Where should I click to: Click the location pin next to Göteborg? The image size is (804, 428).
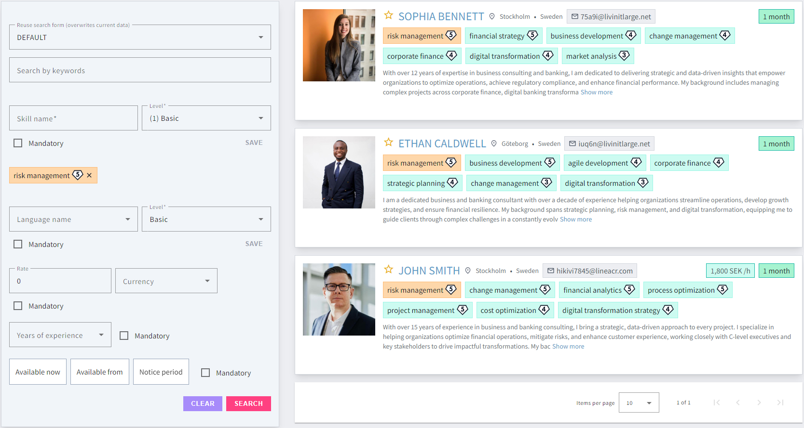(494, 143)
